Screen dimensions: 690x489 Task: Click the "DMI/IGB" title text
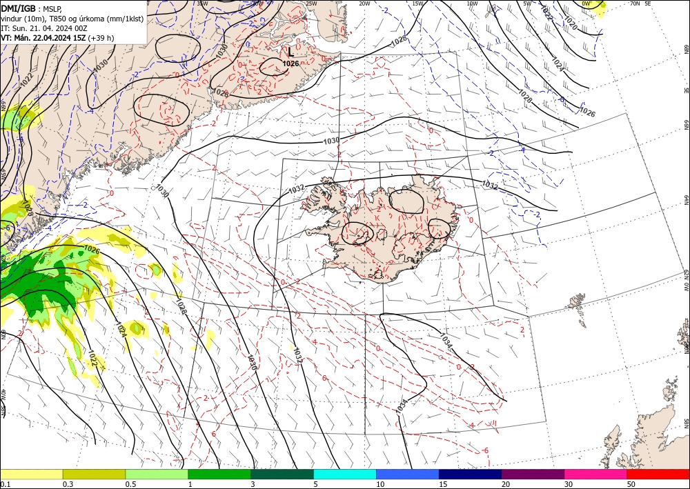click(x=19, y=8)
